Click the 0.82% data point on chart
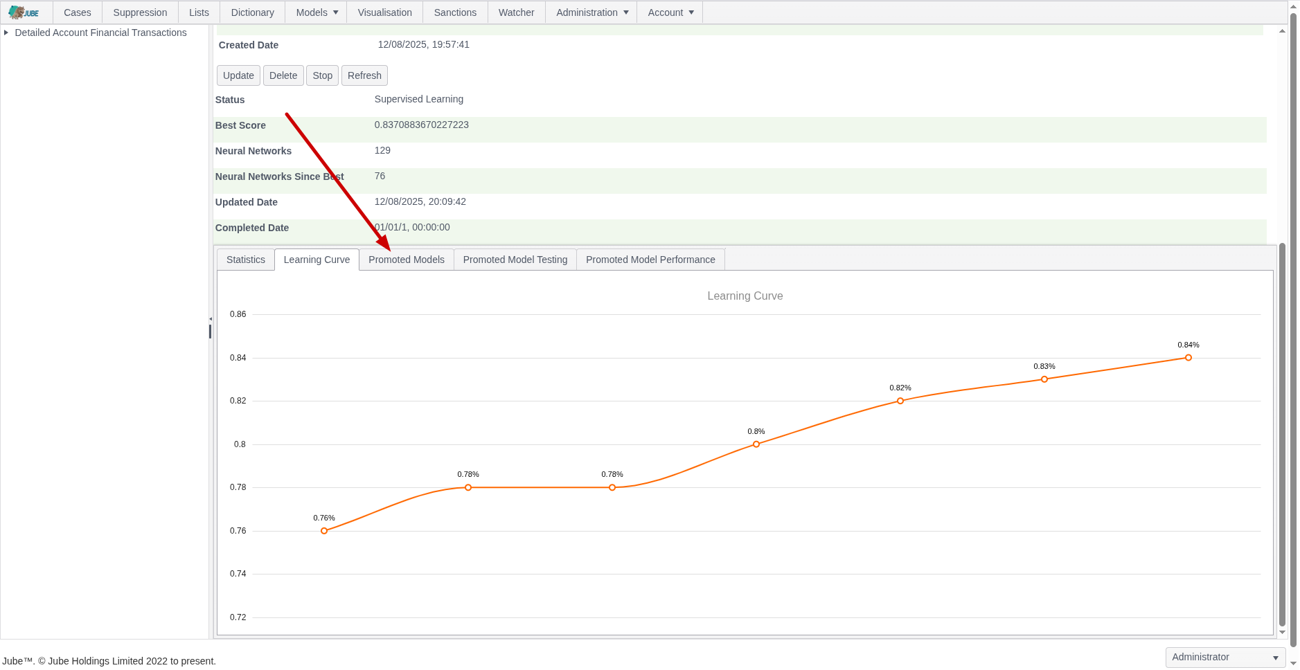This screenshot has width=1300, height=670. point(900,401)
